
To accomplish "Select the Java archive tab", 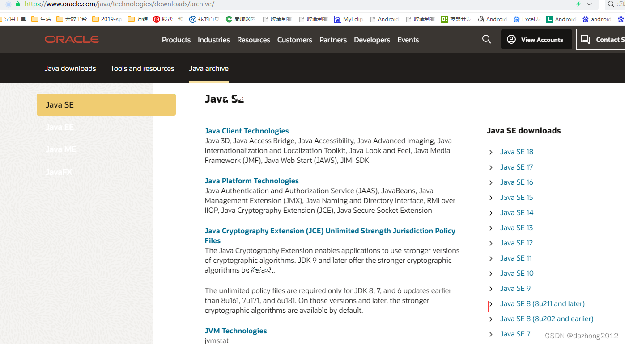I will coord(209,68).
